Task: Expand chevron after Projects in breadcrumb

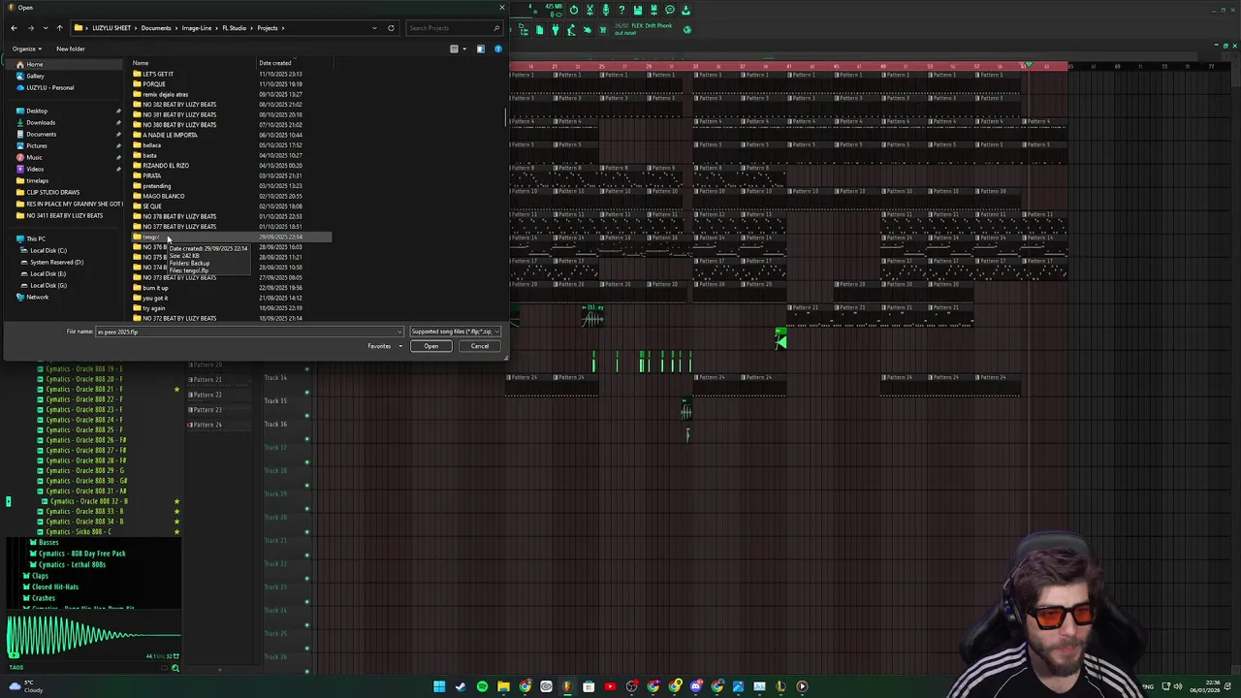Action: (283, 28)
